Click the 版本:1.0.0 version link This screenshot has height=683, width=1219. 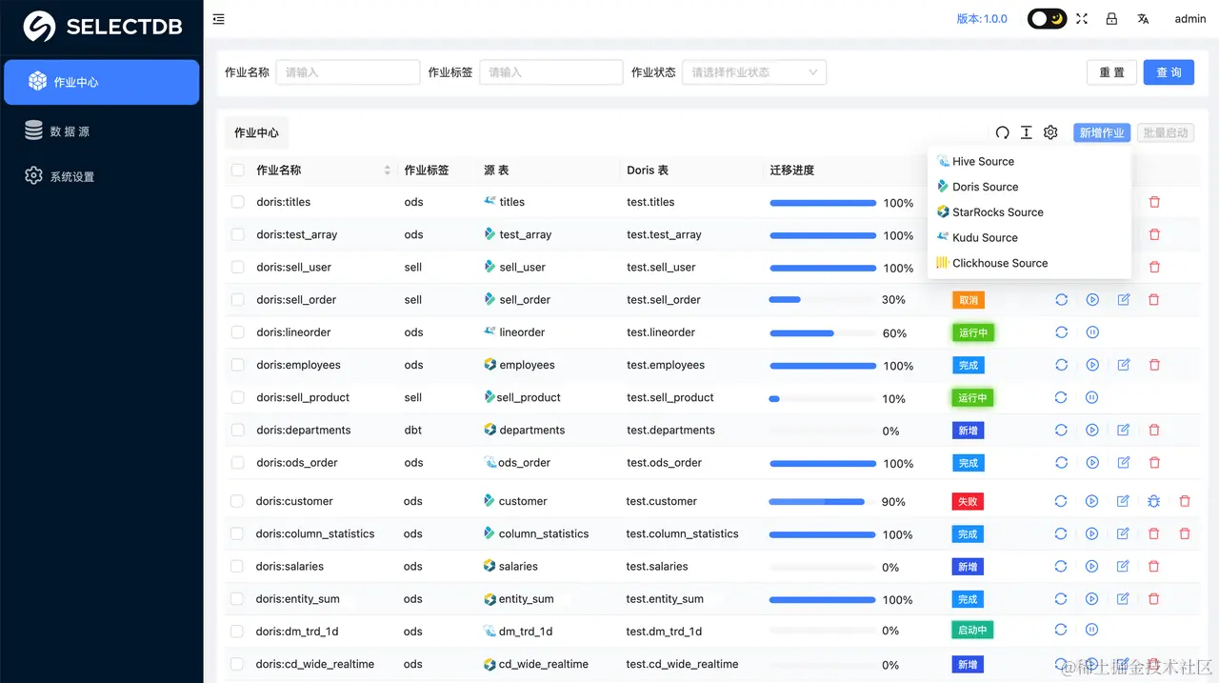[982, 19]
